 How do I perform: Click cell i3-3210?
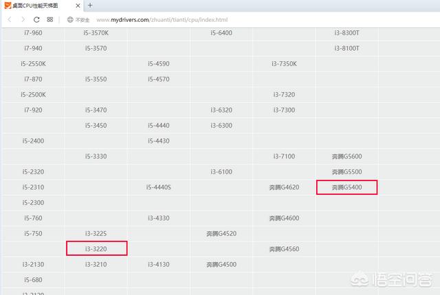tap(96, 264)
